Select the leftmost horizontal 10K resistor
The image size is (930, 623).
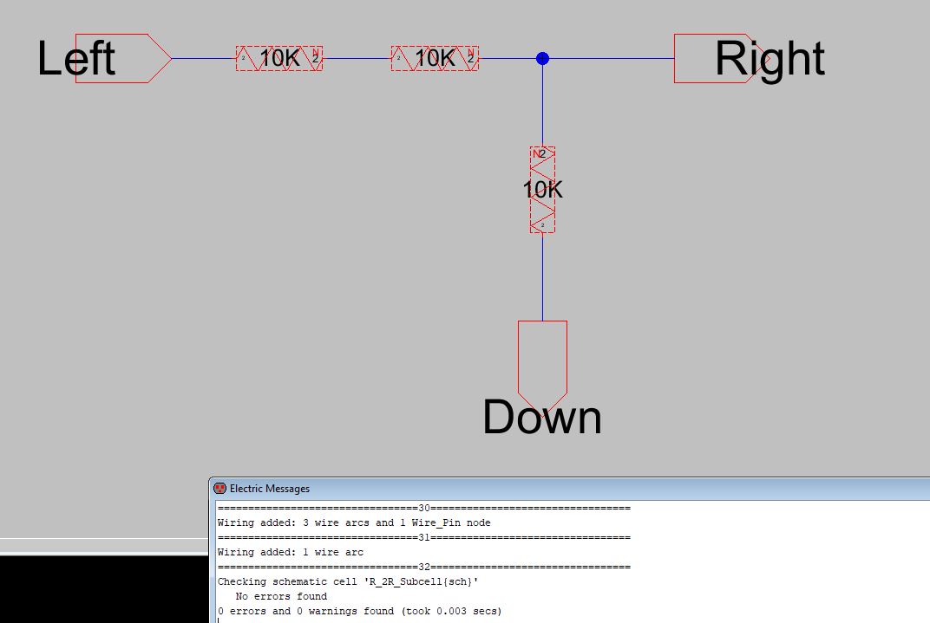tap(278, 59)
